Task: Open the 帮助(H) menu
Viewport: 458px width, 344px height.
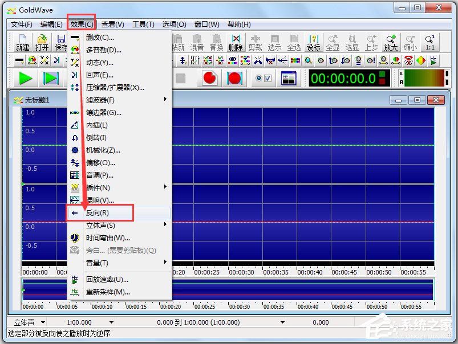Action: coord(239,24)
